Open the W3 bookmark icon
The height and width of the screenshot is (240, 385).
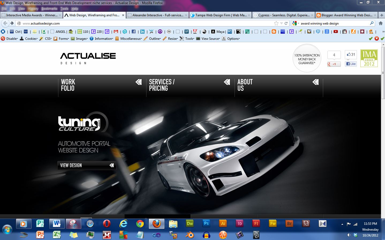[230, 32]
